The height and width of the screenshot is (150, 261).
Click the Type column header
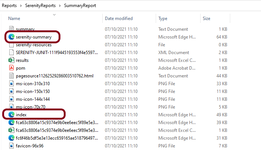(163, 19)
